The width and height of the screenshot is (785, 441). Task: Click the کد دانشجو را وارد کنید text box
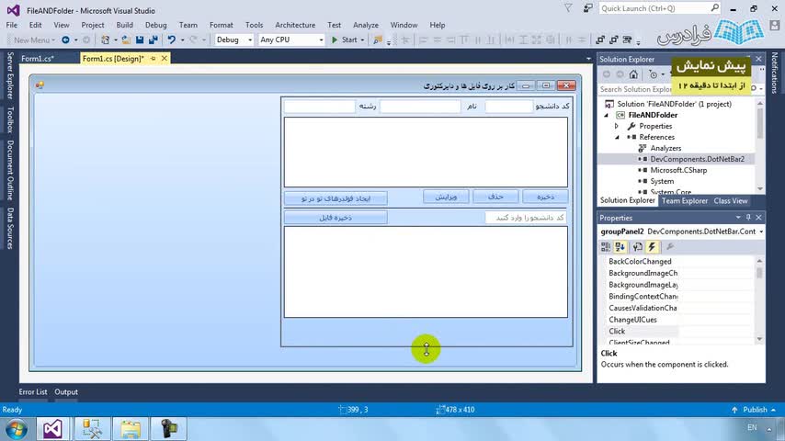526,217
